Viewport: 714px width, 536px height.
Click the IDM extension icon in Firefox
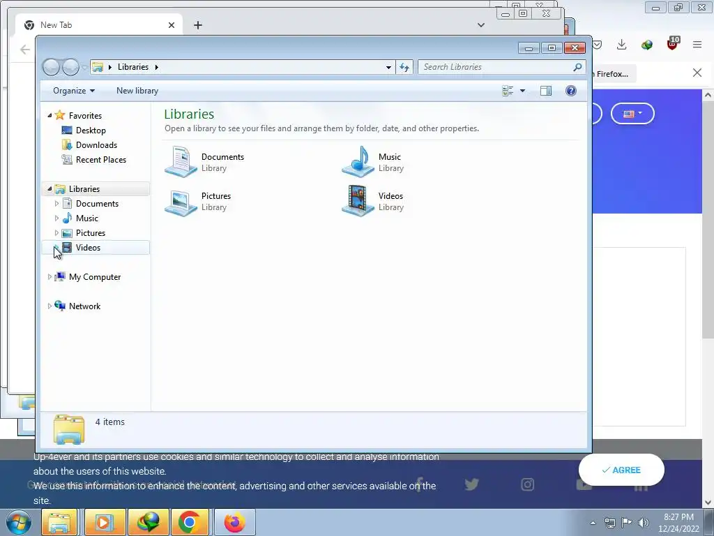(x=646, y=45)
